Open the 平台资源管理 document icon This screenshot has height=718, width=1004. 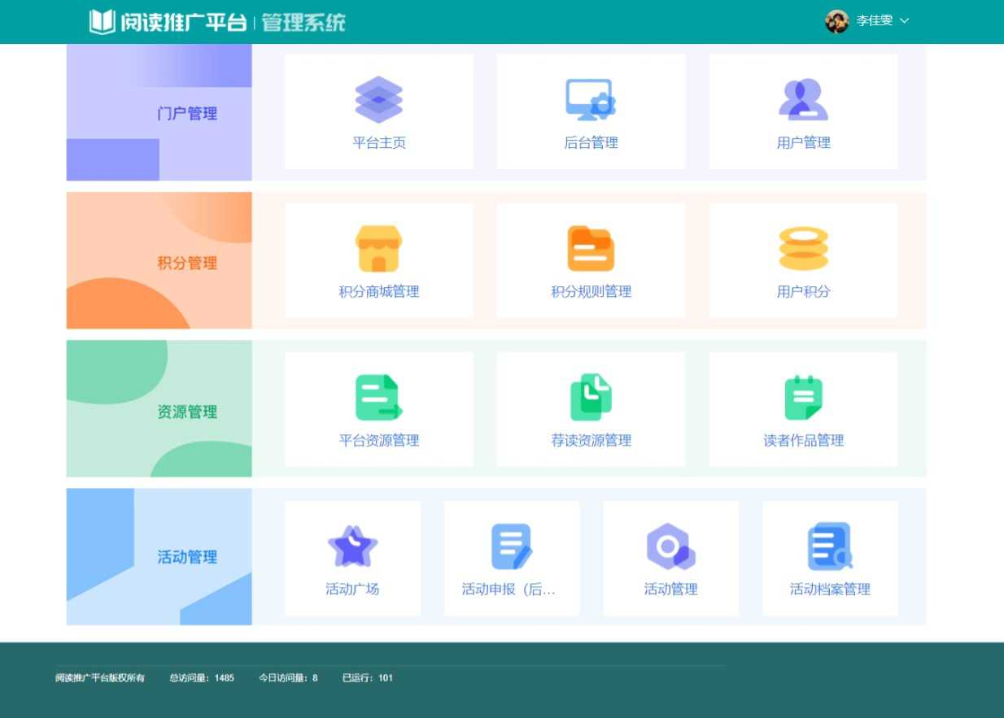click(x=379, y=398)
